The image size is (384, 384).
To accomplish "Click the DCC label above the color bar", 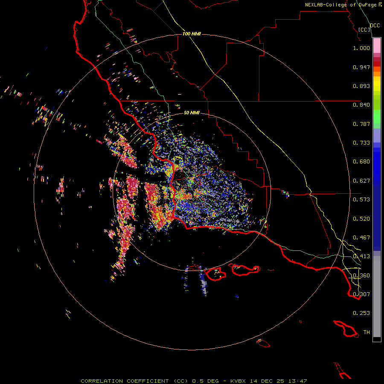I will pos(375,26).
